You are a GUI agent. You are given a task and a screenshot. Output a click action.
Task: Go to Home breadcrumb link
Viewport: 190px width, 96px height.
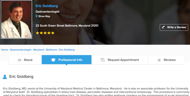(4, 50)
